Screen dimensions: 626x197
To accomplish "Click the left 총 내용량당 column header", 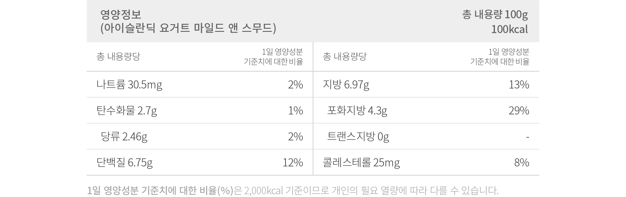I will pyautogui.click(x=118, y=57).
